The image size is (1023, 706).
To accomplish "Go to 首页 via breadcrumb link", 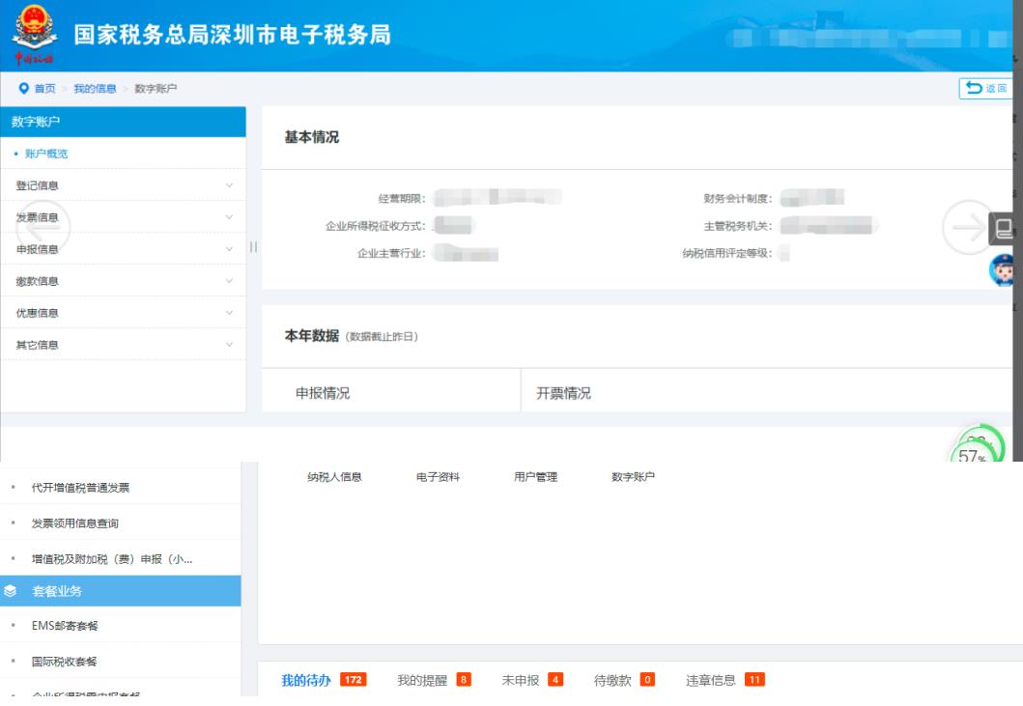I will click(44, 89).
